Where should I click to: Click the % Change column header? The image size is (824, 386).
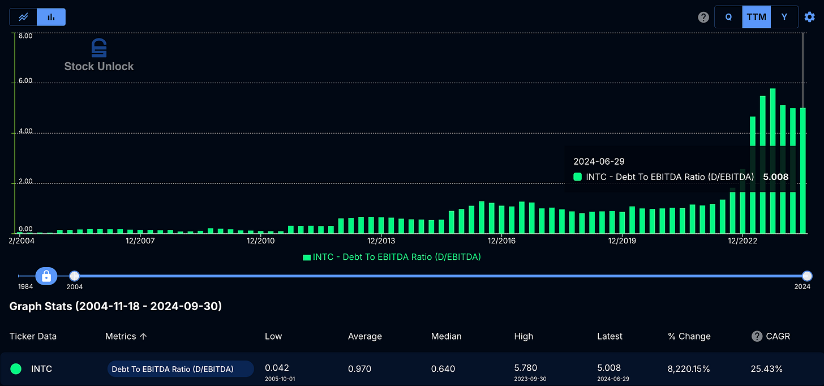pyautogui.click(x=689, y=336)
